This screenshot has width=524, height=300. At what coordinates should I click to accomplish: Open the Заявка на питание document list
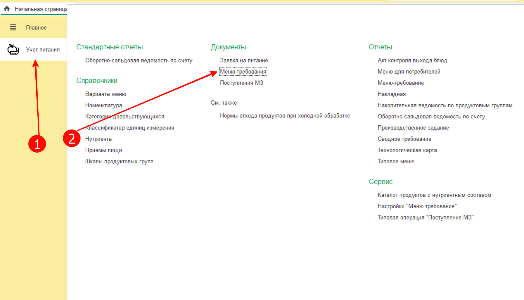pos(244,60)
